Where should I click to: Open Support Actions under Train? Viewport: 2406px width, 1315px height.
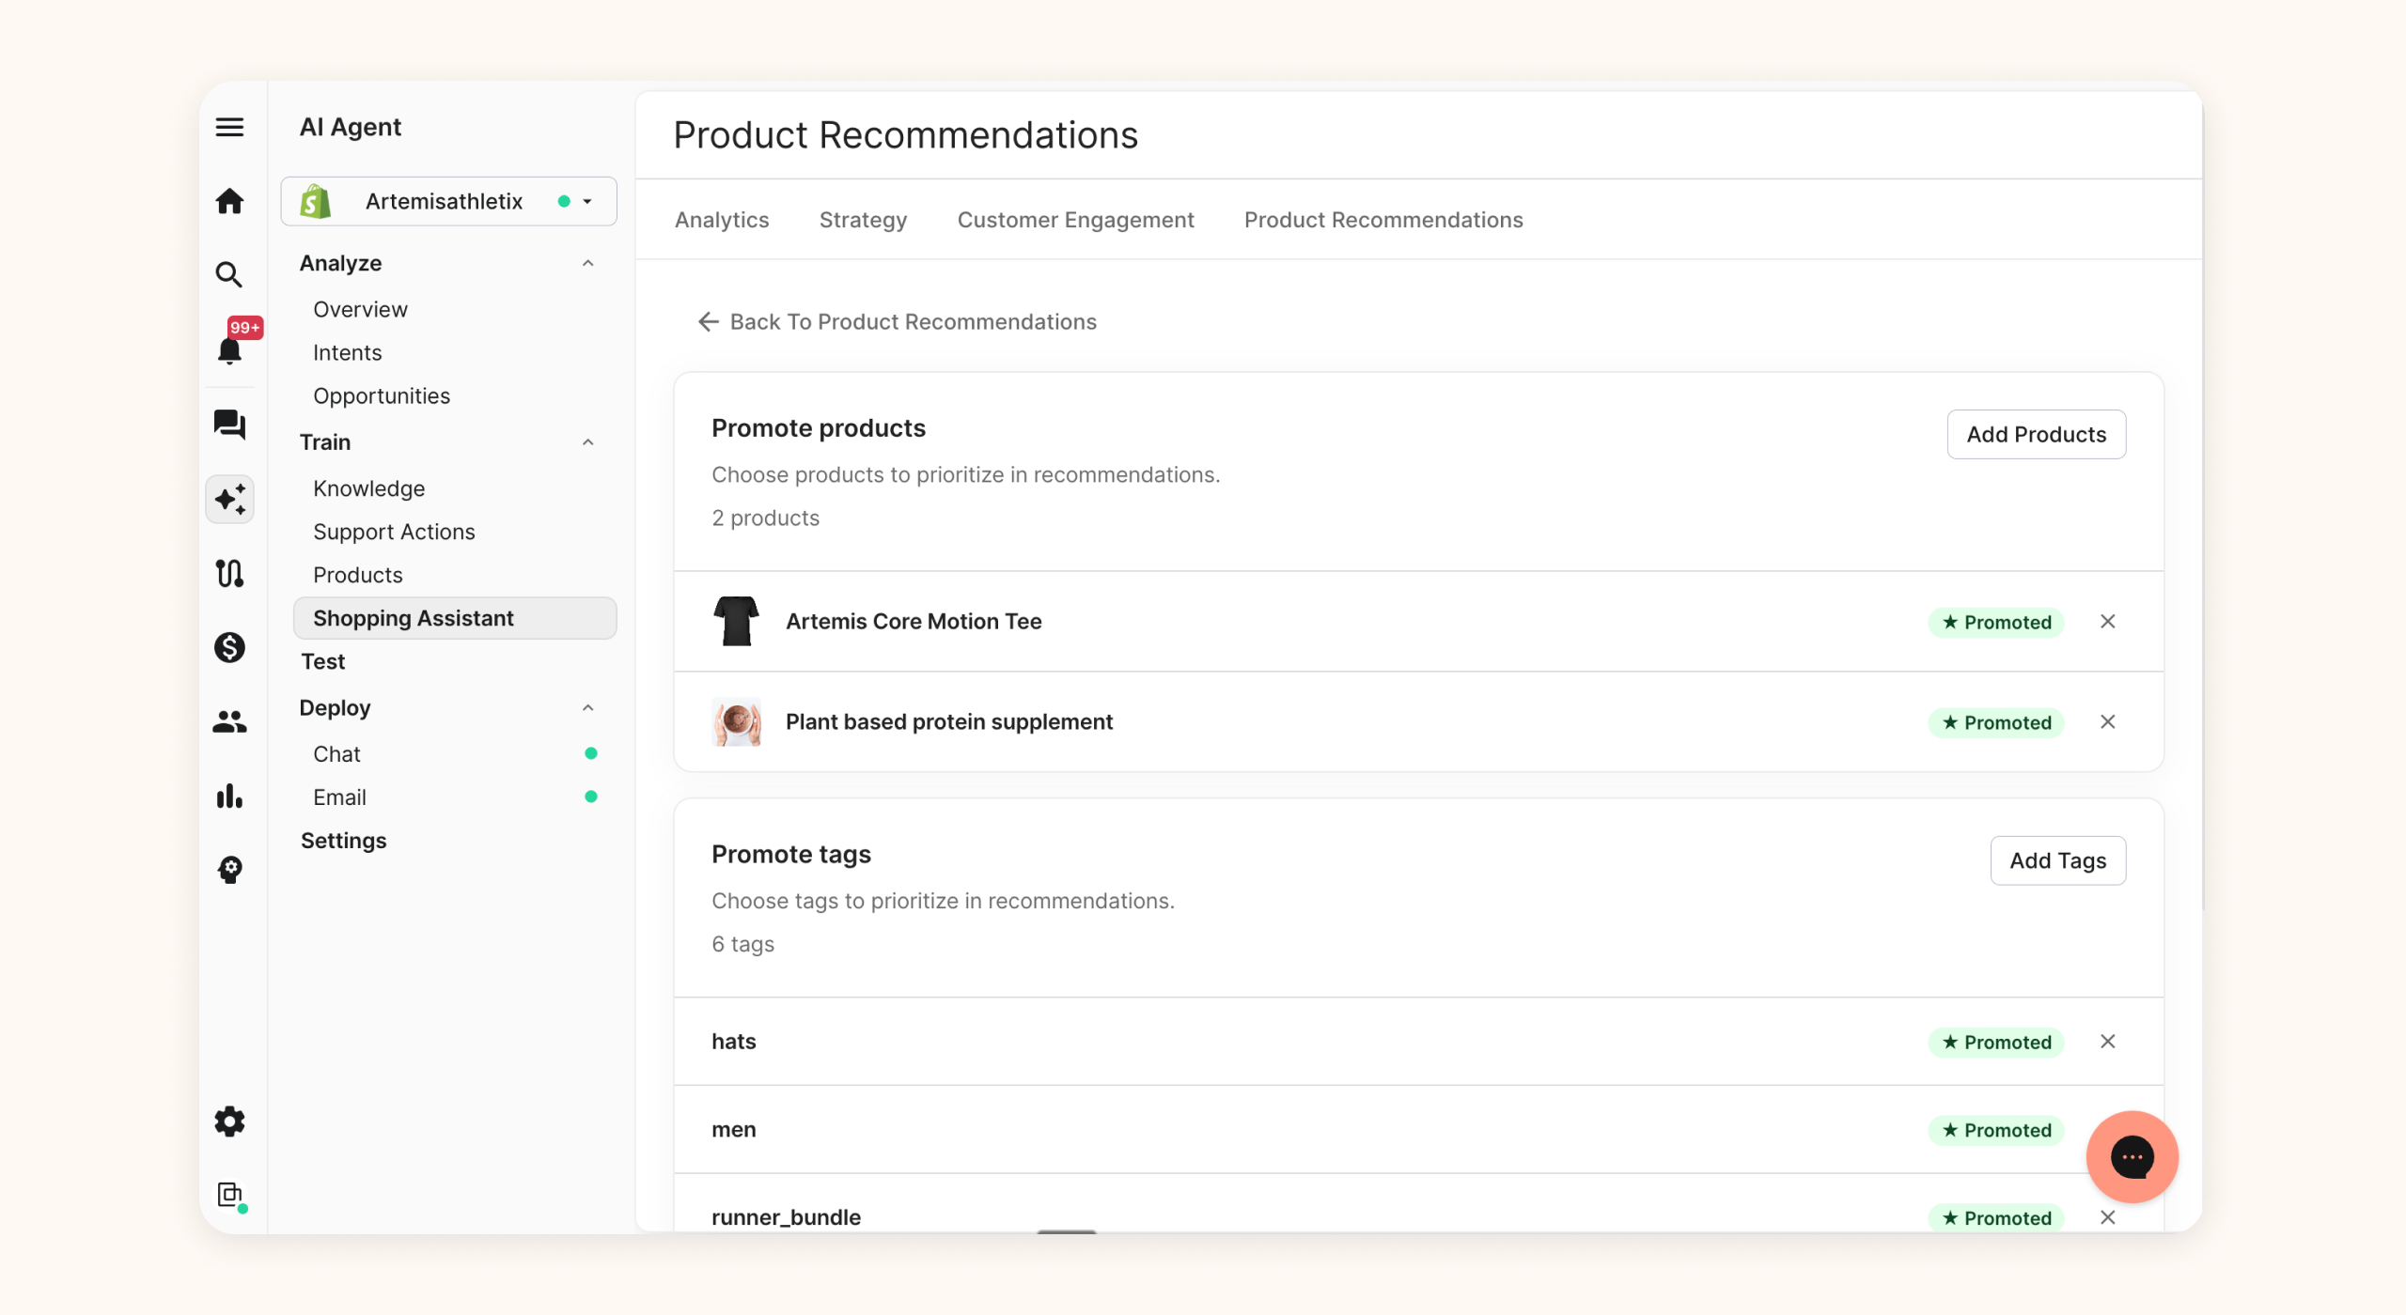pos(394,533)
